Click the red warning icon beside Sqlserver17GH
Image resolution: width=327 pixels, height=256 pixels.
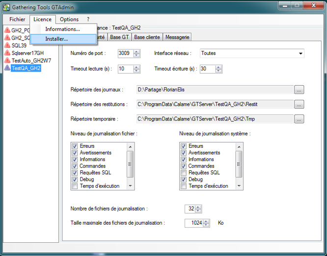(7, 53)
